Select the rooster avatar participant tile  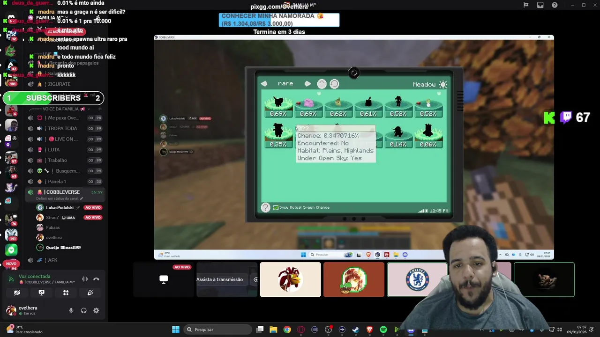tap(291, 279)
